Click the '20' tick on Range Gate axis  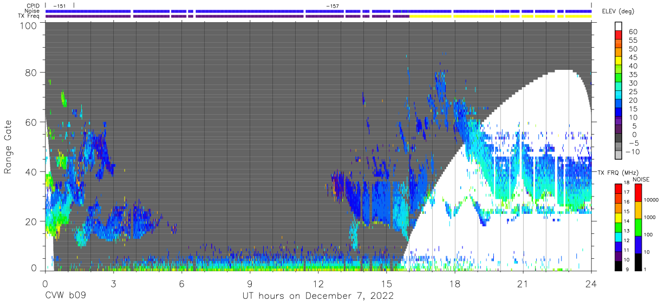pos(32,221)
